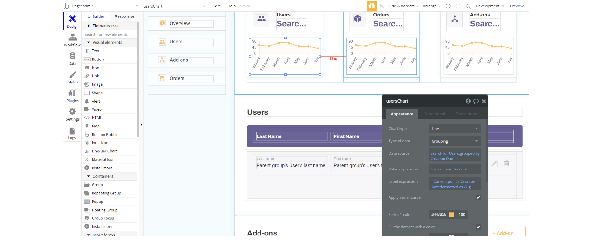592x240 pixels.
Task: Open the Edit menu
Action: point(216,6)
